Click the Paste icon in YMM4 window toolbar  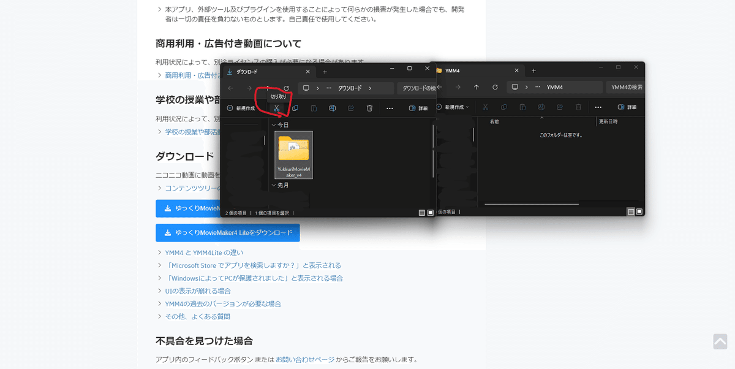[522, 107]
